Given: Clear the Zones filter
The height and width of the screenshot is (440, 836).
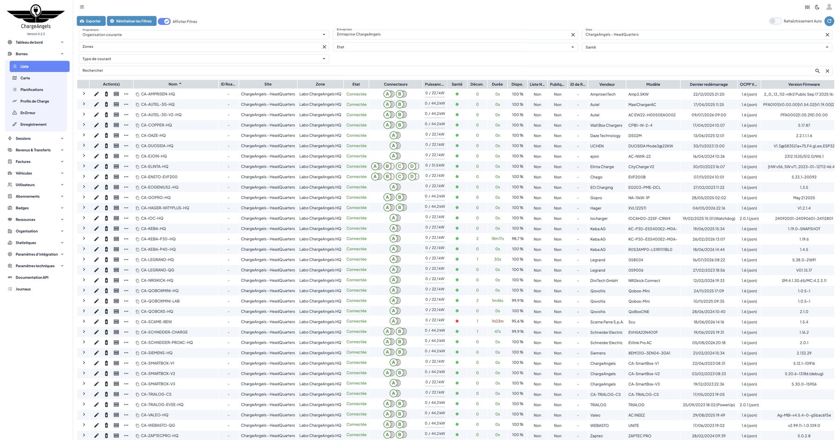Looking at the screenshot, I should tap(324, 47).
